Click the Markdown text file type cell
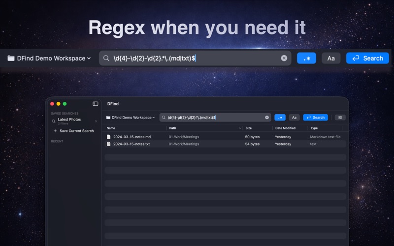This screenshot has width=394, height=246. [325, 137]
